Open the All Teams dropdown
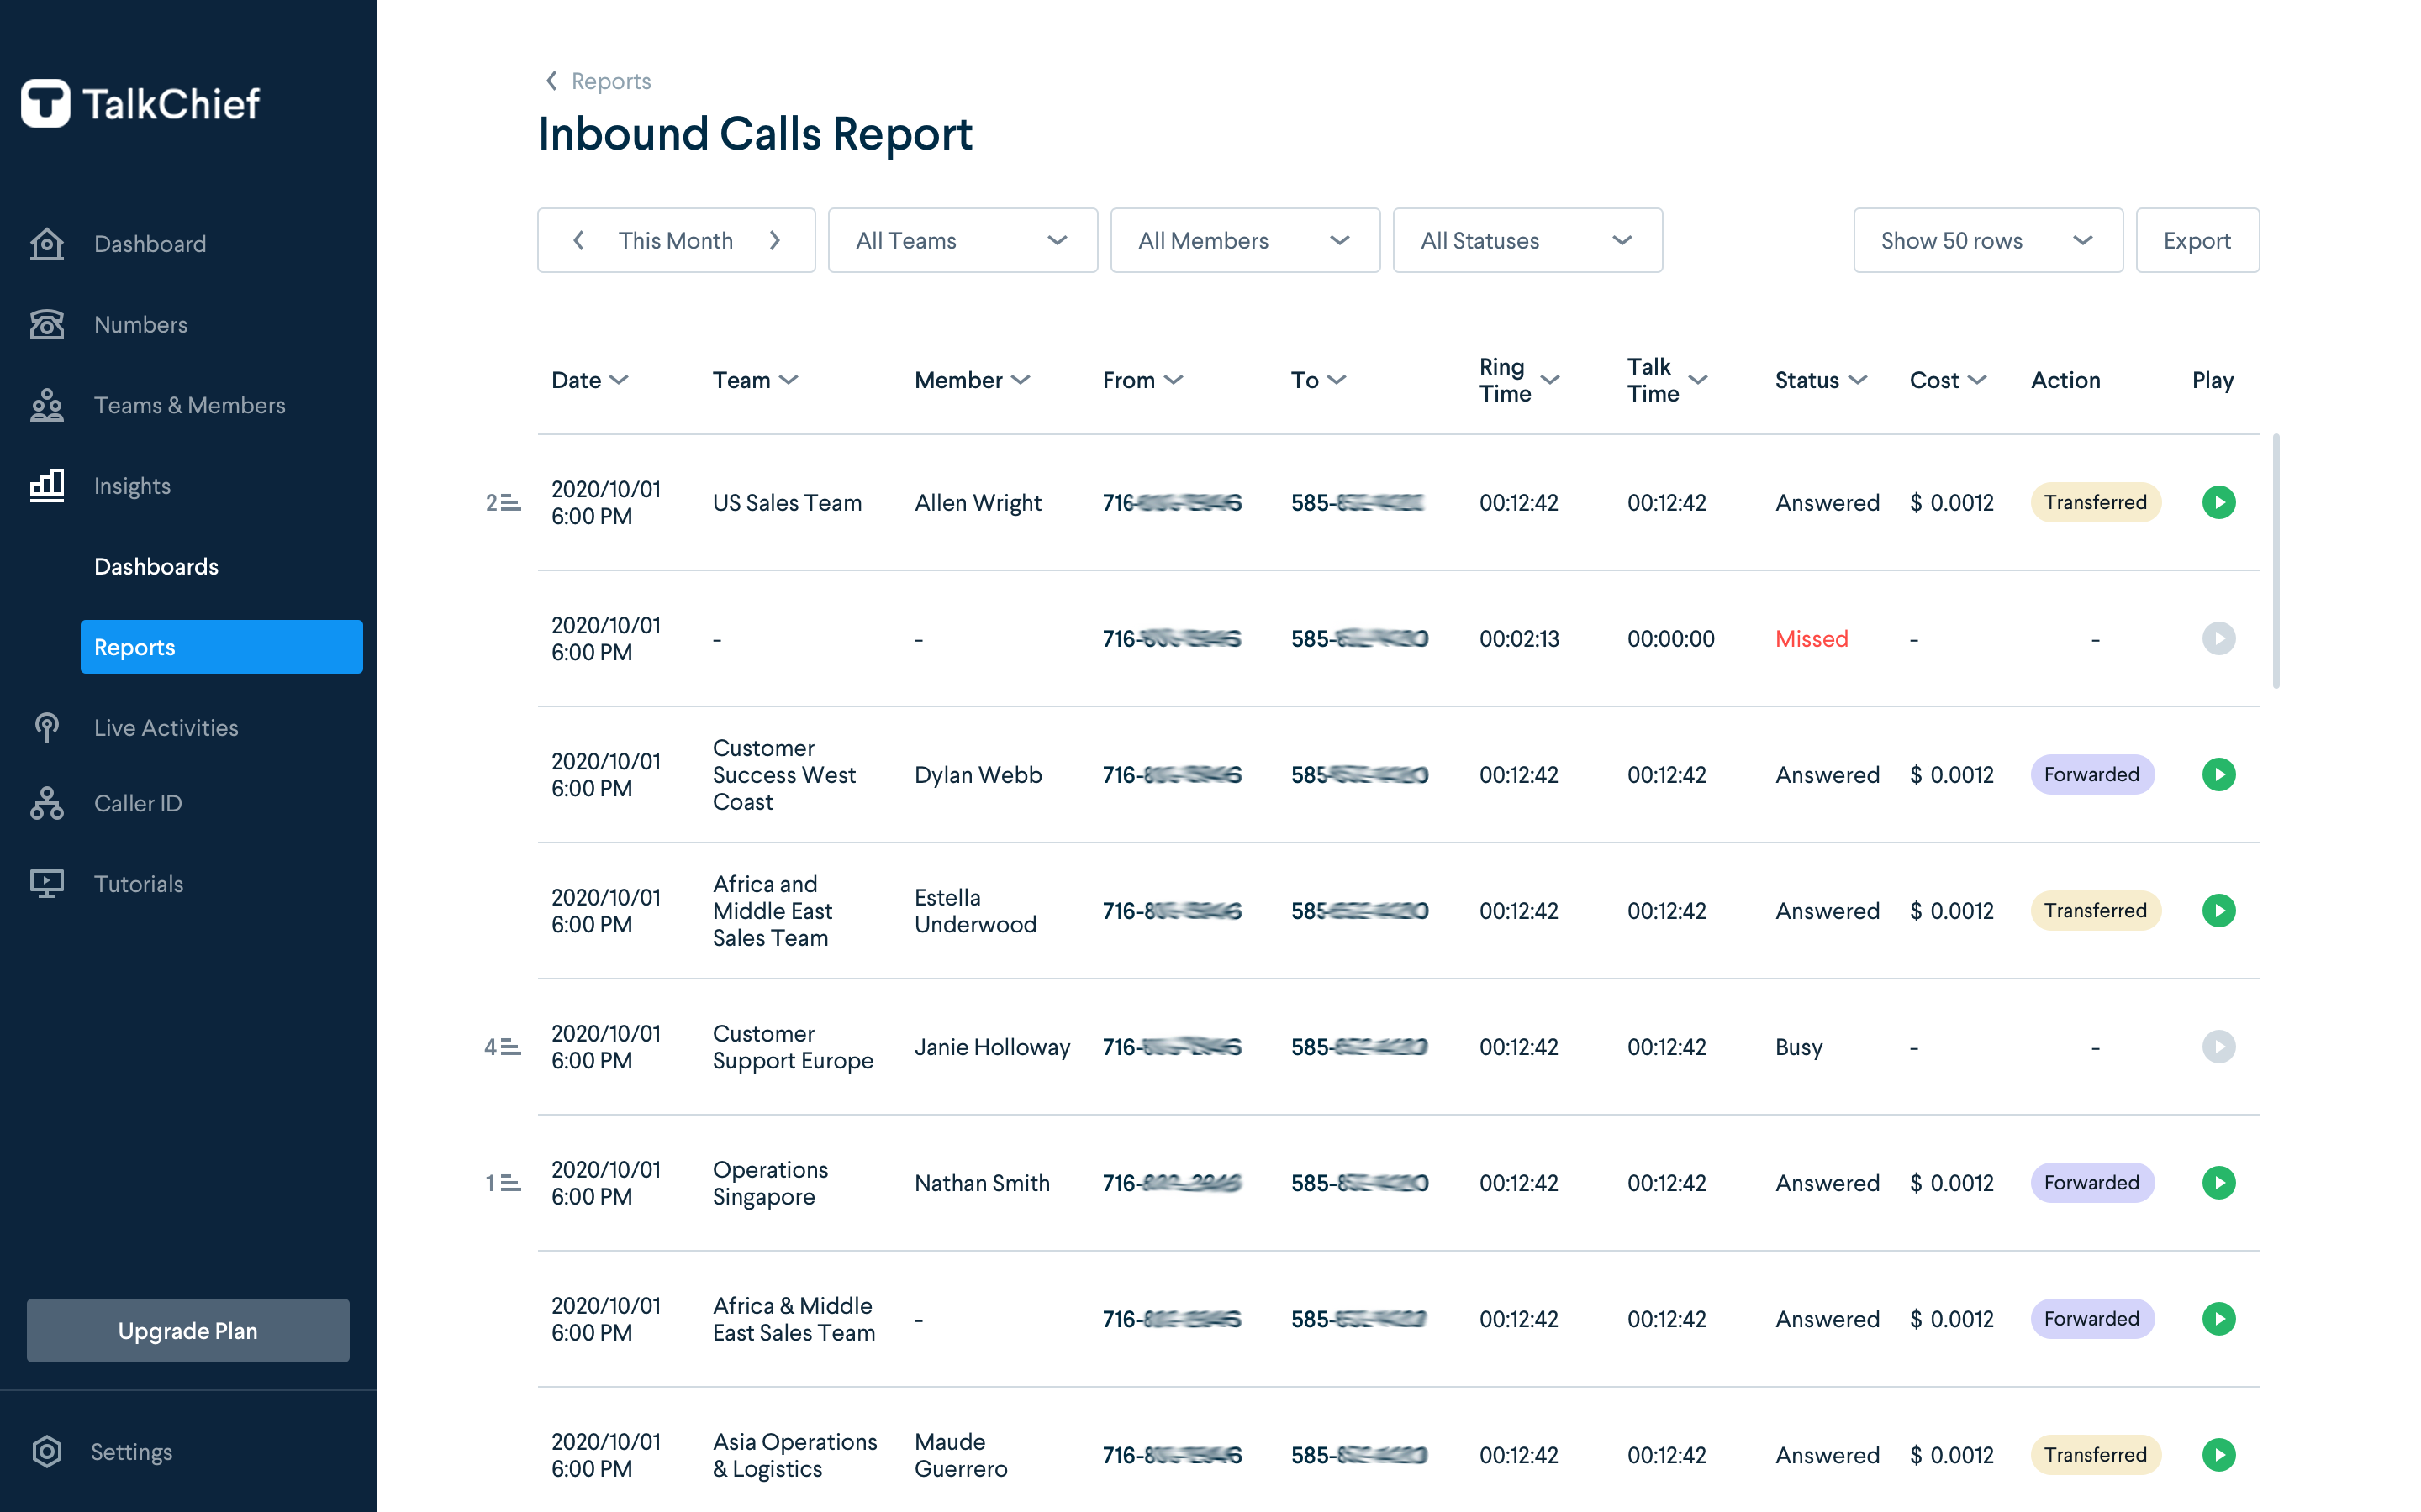Screen dimensions: 2421x1512 click(962, 240)
